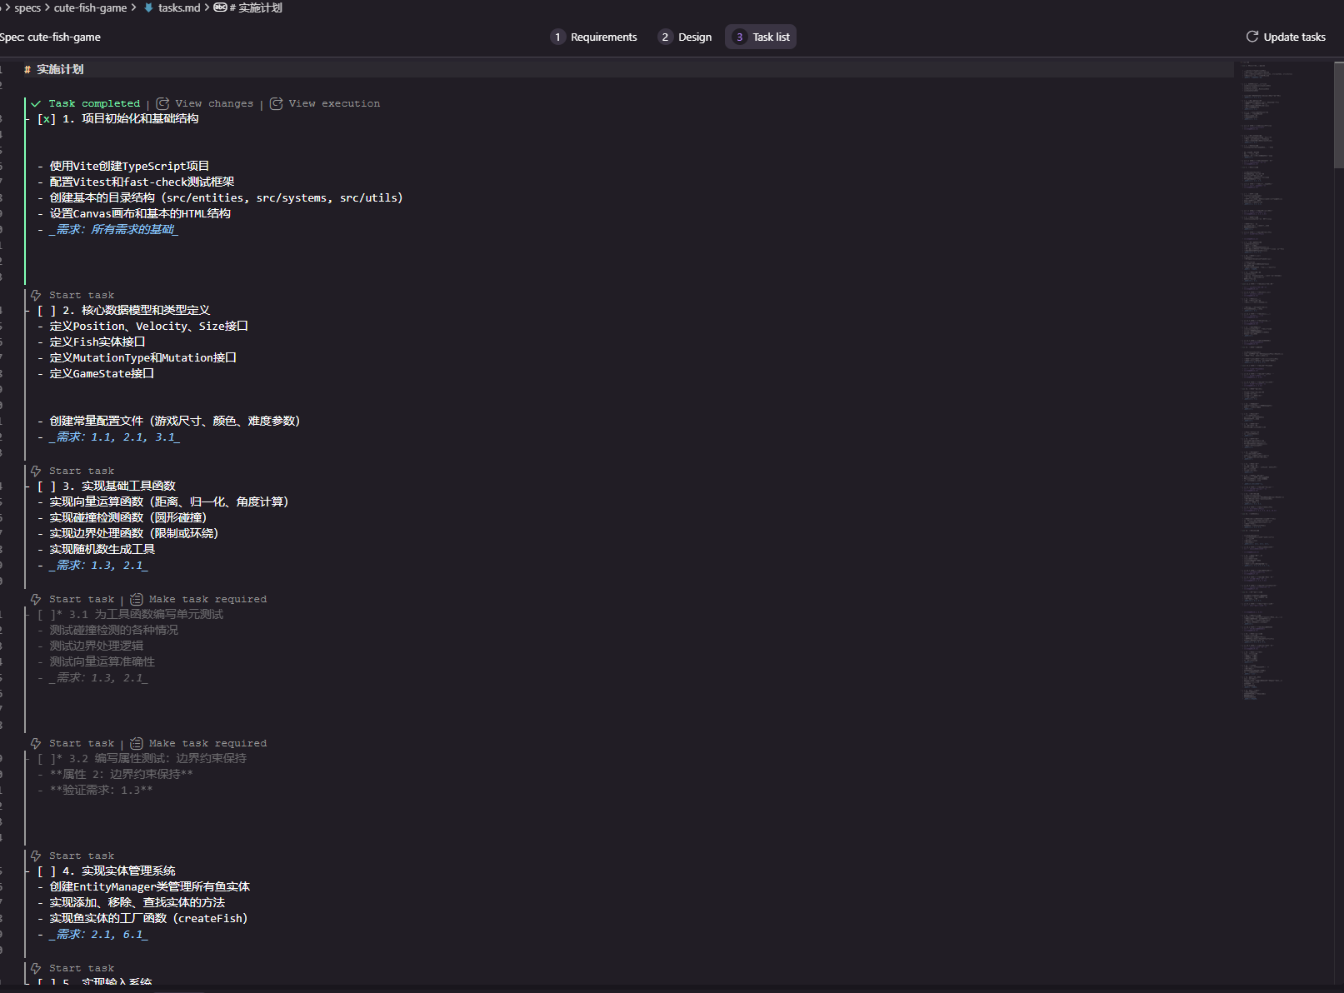The width and height of the screenshot is (1344, 993).
Task: Click the View execution icon
Action: pos(276,103)
